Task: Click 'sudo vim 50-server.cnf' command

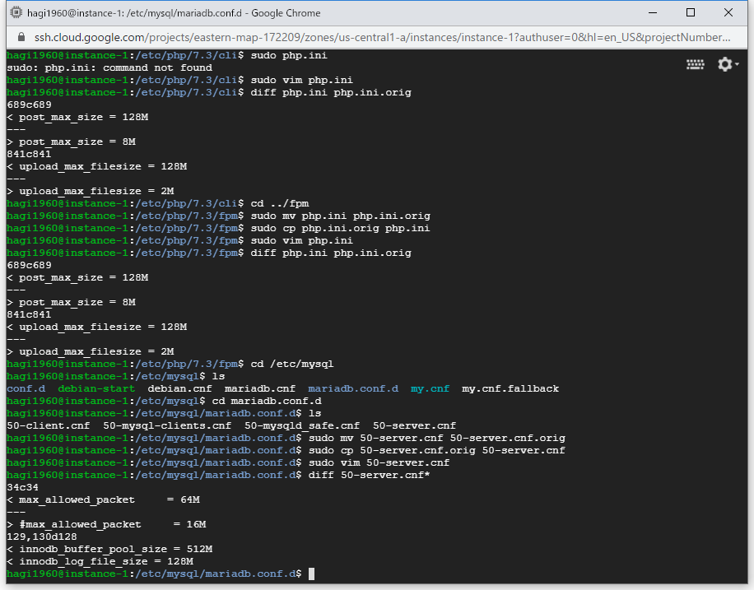Action: (379, 462)
